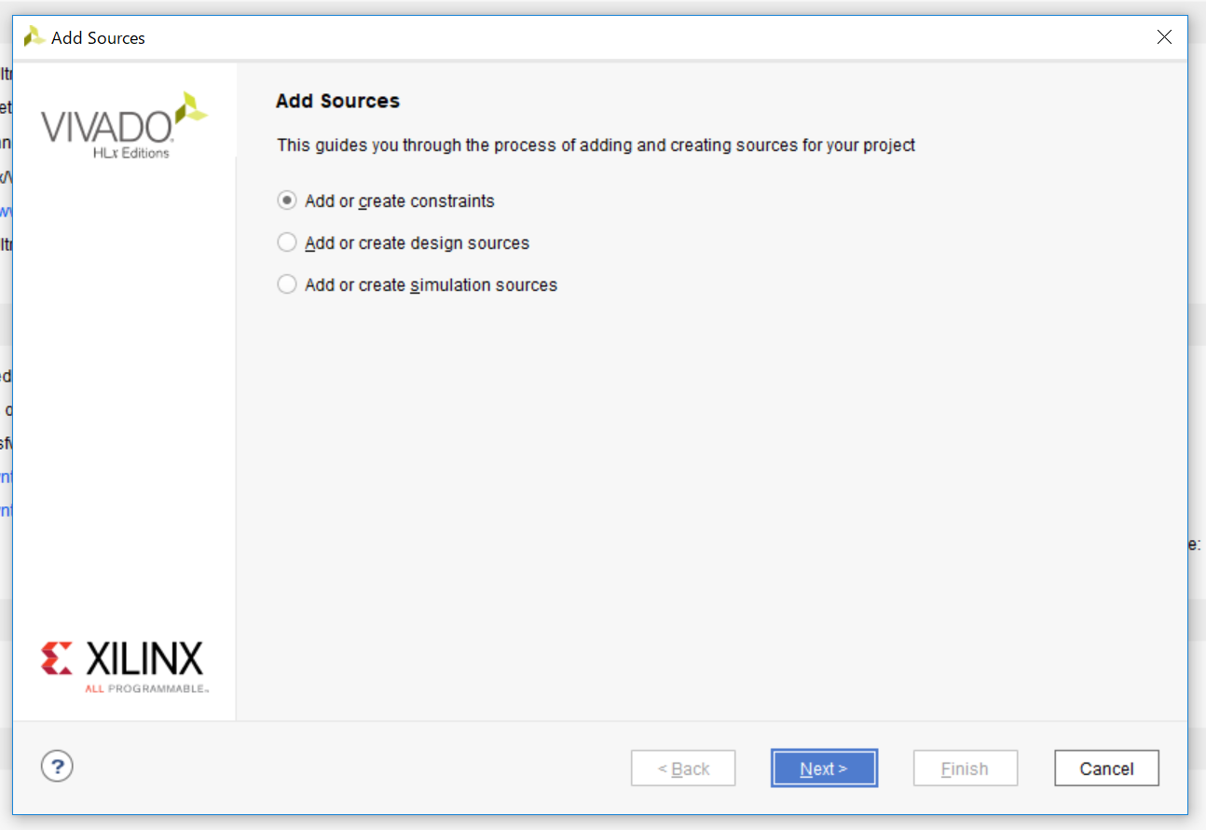Choose Add or create simulation sources
Screen dimensions: 1206x830
point(287,284)
